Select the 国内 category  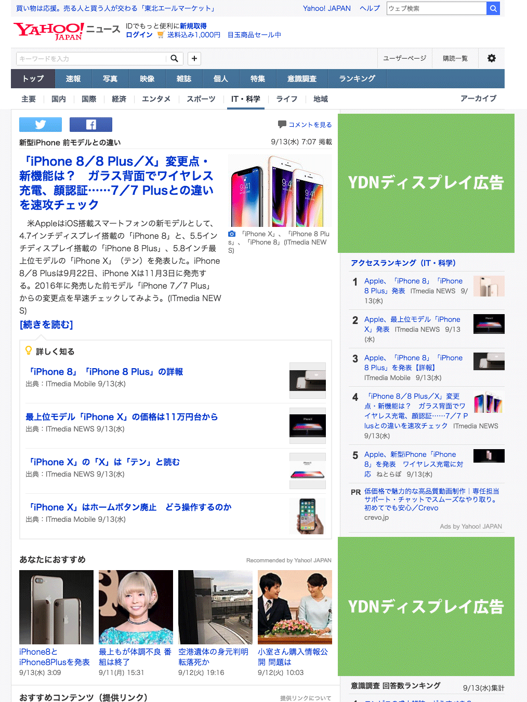59,99
